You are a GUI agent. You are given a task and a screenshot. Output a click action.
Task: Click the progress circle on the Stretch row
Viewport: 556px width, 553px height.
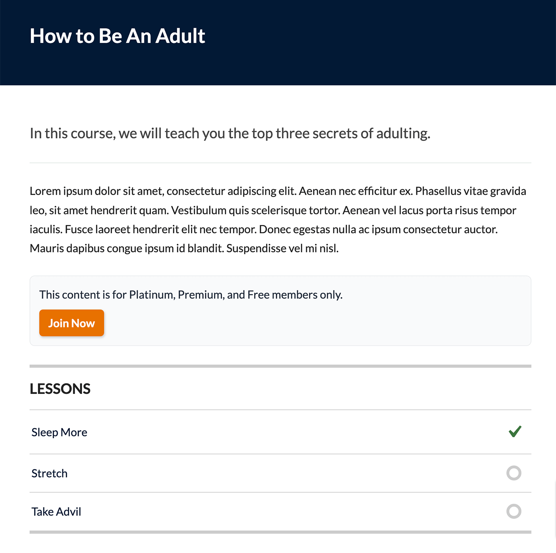tap(514, 473)
